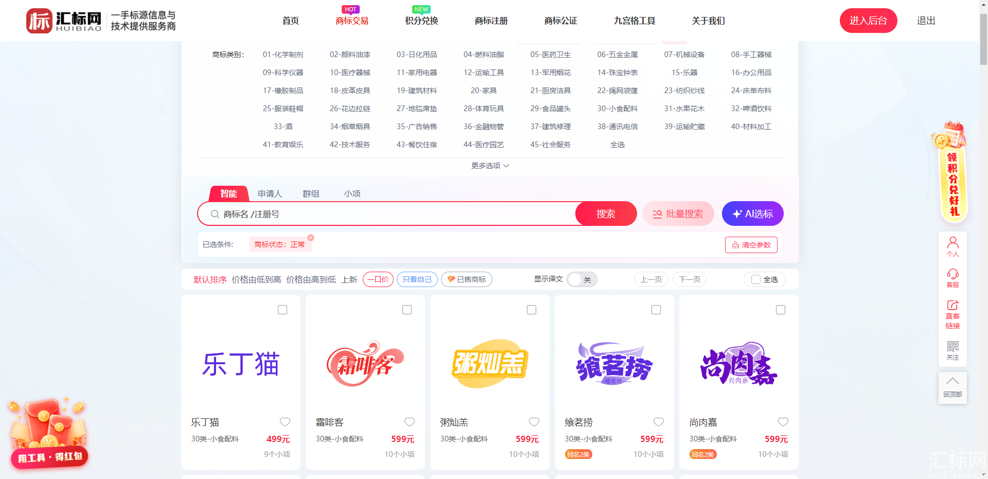Expand 更多选项 more options
Screen dimensions: 988x479
coord(490,166)
